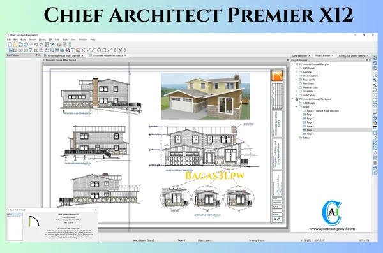Click the Undo arrow icon
Viewport: 383px width, 253px height.
coord(36,45)
